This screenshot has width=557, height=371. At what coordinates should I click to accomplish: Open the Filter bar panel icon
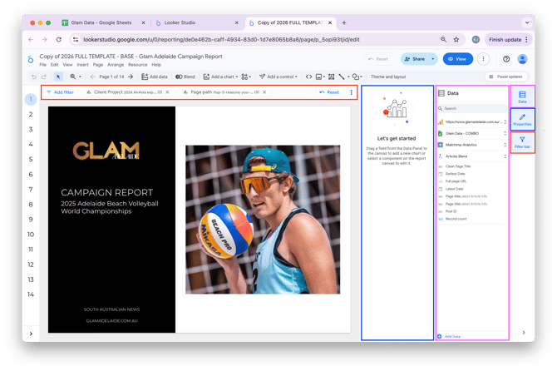click(522, 141)
